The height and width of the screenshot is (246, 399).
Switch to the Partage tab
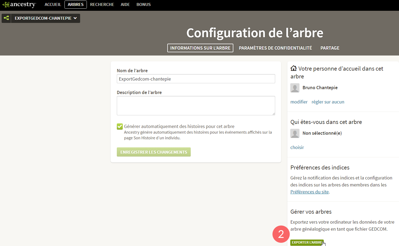[x=330, y=48]
